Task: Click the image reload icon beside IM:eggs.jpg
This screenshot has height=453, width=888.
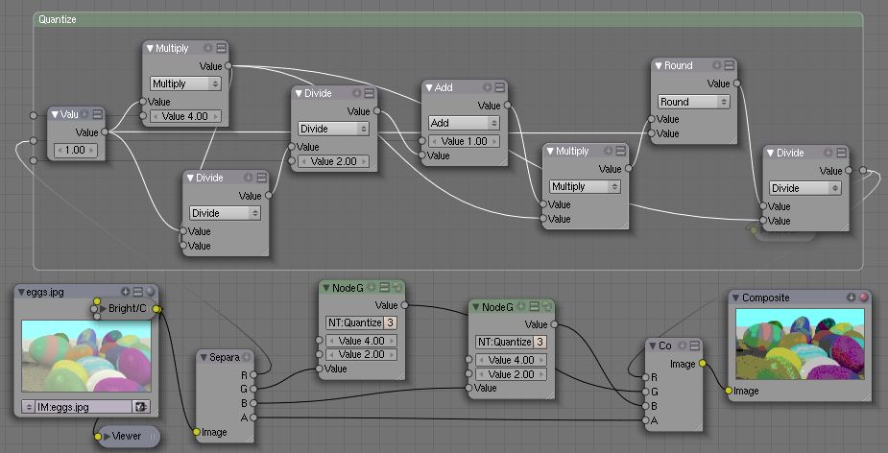Action: [x=141, y=407]
